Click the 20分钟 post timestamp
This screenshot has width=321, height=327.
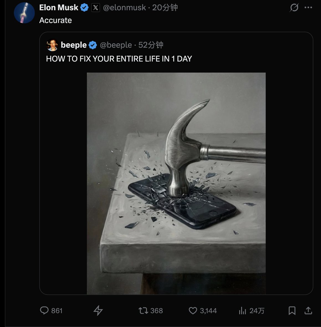(165, 8)
